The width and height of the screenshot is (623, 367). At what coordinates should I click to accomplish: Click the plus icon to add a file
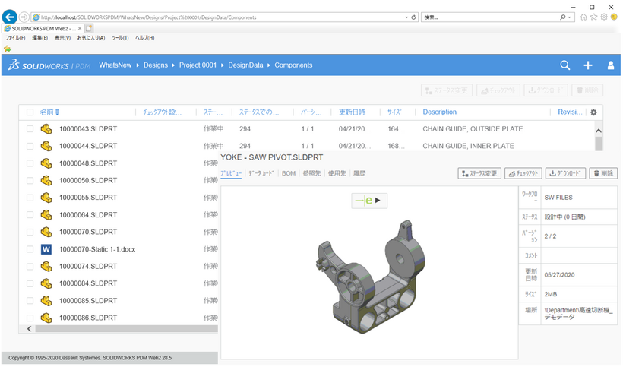click(x=587, y=65)
